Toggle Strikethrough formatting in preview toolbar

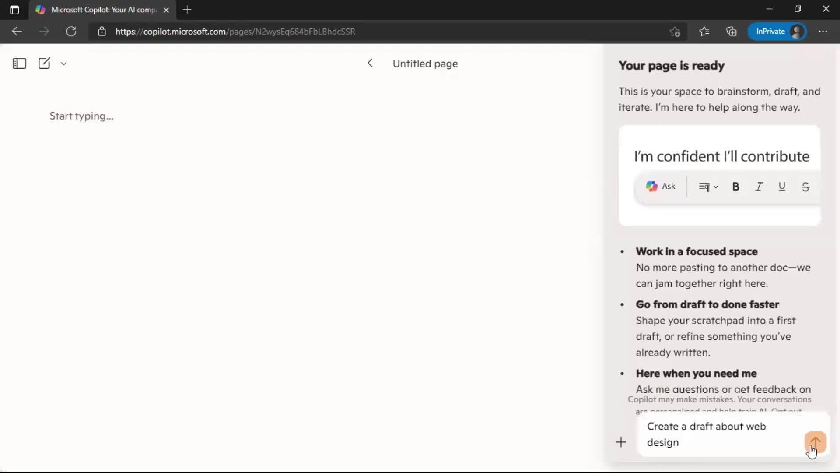(805, 187)
